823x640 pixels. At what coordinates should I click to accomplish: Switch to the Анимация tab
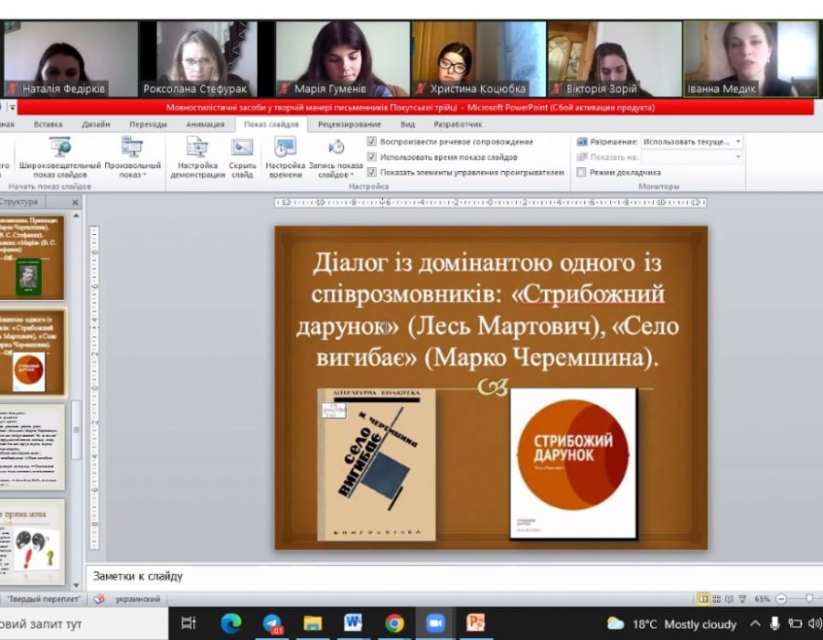[205, 124]
